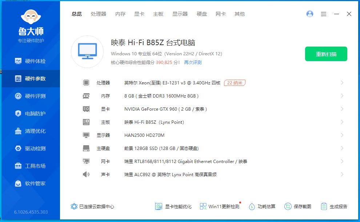Open 硬件评测 in the sidebar
Viewport: 360px width, 222px height.
point(31,96)
